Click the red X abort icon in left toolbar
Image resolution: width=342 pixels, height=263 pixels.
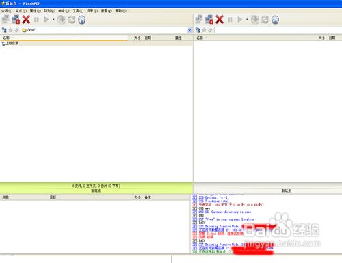pos(26,20)
